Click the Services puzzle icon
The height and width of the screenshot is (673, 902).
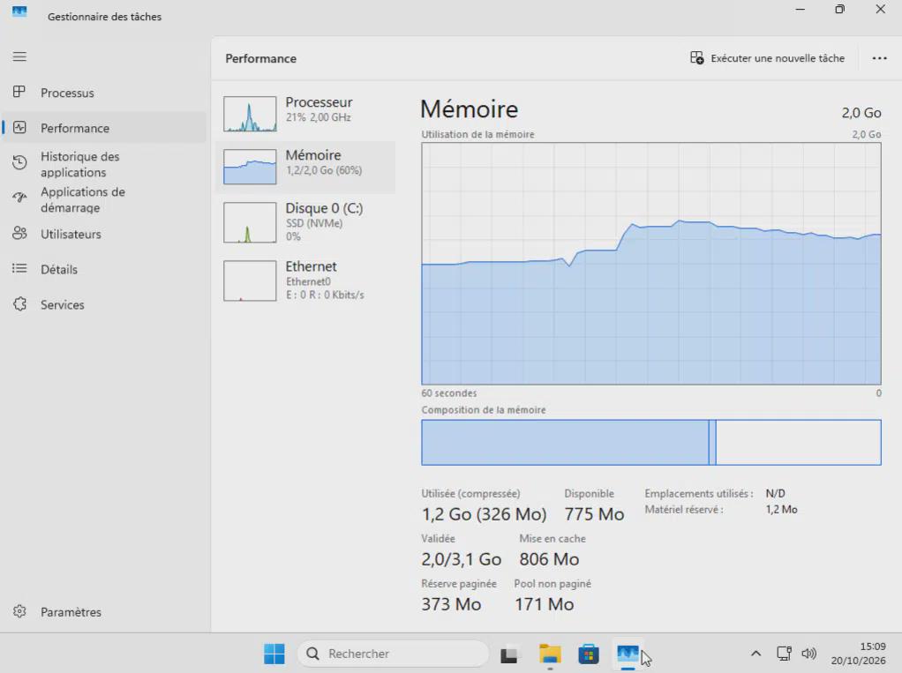[x=19, y=304]
